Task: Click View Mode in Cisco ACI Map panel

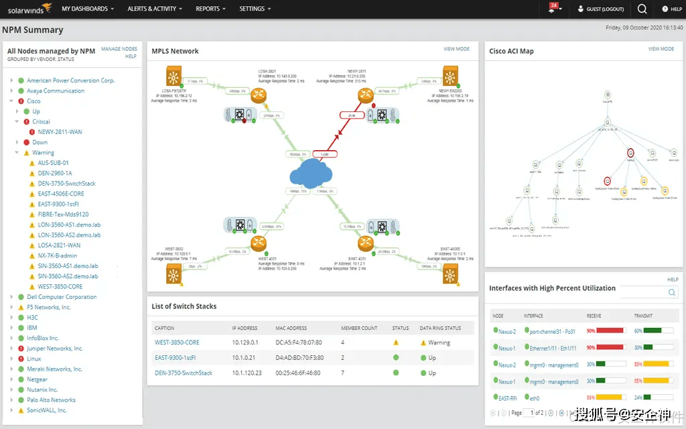Action: 661,49
